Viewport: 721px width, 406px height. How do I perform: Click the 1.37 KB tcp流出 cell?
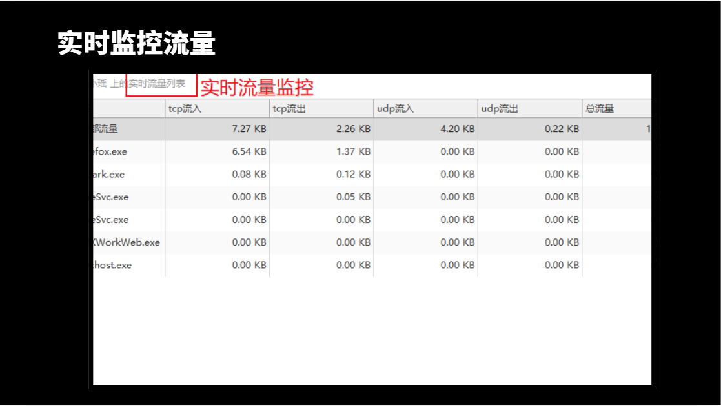[x=321, y=151]
